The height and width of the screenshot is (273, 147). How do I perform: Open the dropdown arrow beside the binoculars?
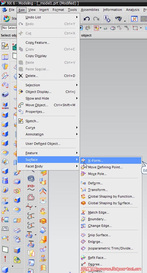coord(125,21)
